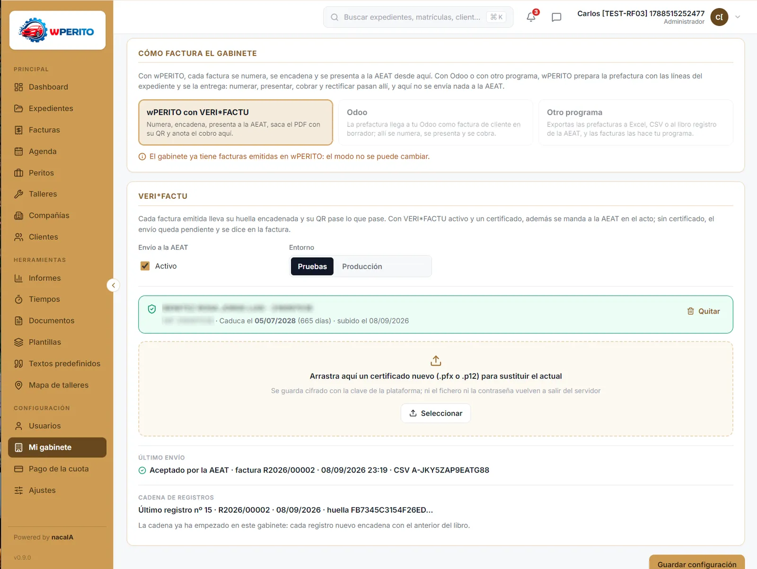The image size is (757, 569).
Task: Click the CI user avatar
Action: click(x=719, y=17)
